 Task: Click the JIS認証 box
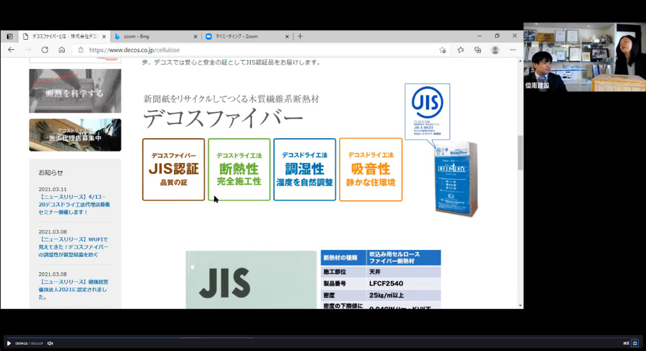coord(173,169)
